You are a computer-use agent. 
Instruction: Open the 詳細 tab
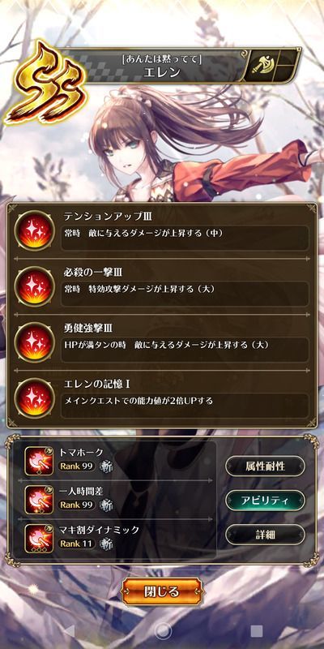pos(265,535)
